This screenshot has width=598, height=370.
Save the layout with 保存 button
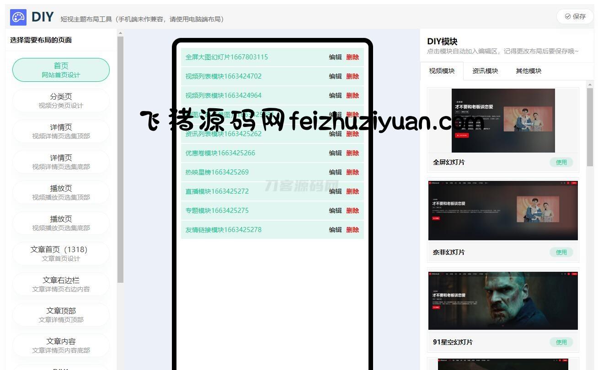575,16
